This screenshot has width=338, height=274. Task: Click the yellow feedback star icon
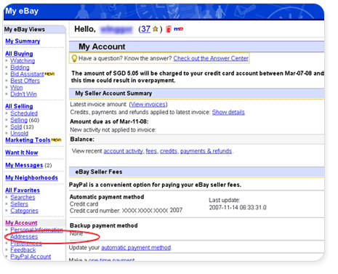(156, 29)
